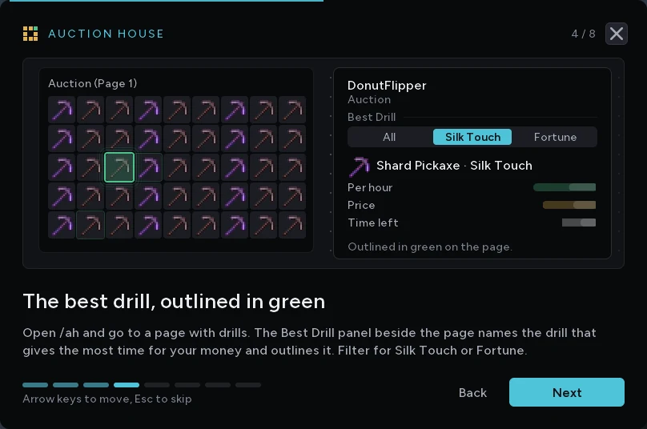Pick the purple pickaxe in bottom row, column four
This screenshot has width=647, height=429.
[148, 225]
